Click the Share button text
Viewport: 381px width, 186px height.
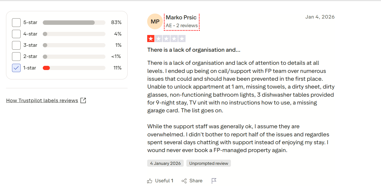click(x=196, y=181)
